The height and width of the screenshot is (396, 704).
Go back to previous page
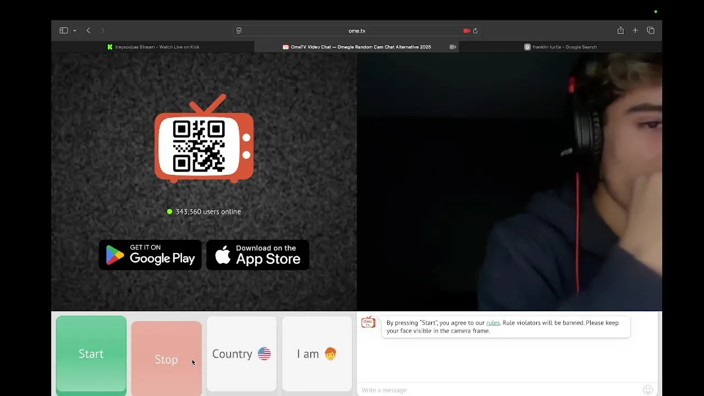pyautogui.click(x=89, y=31)
